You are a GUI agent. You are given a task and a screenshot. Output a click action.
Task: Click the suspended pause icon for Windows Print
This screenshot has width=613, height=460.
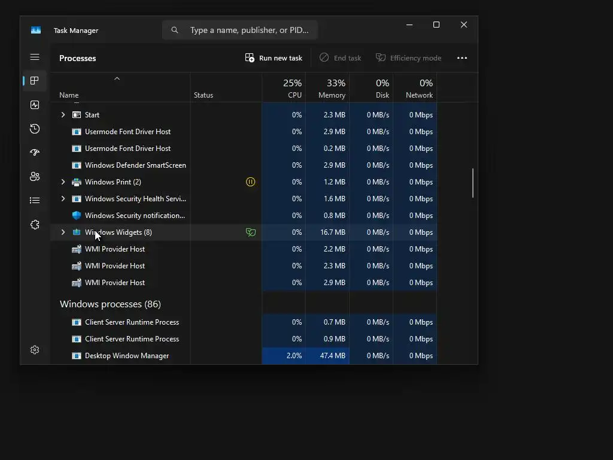250,182
